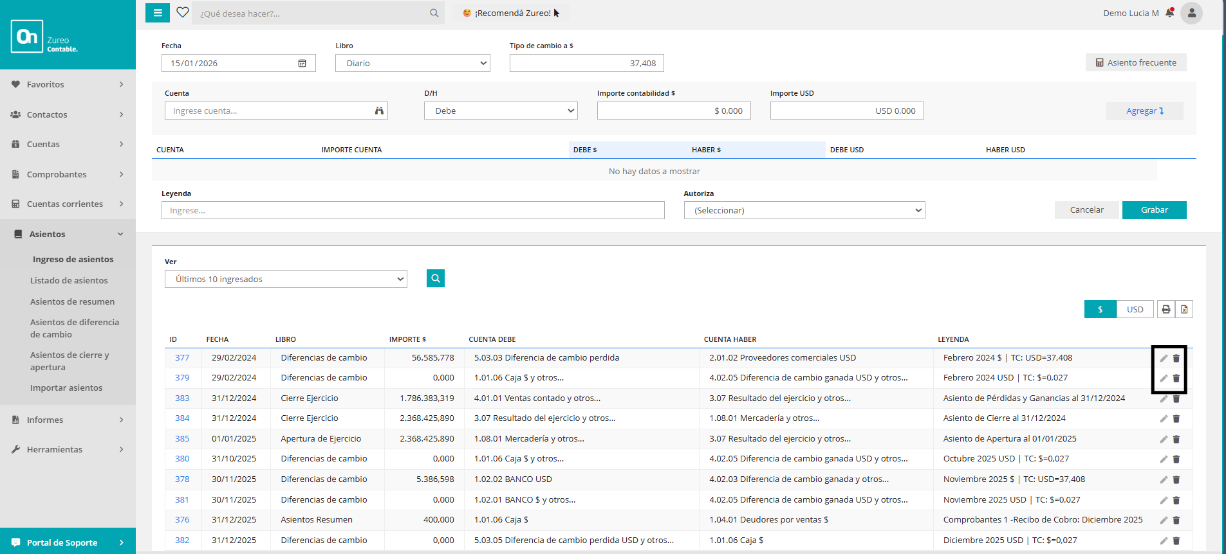This screenshot has width=1226, height=554.
Task: Open the notifications bell
Action: (x=1169, y=13)
